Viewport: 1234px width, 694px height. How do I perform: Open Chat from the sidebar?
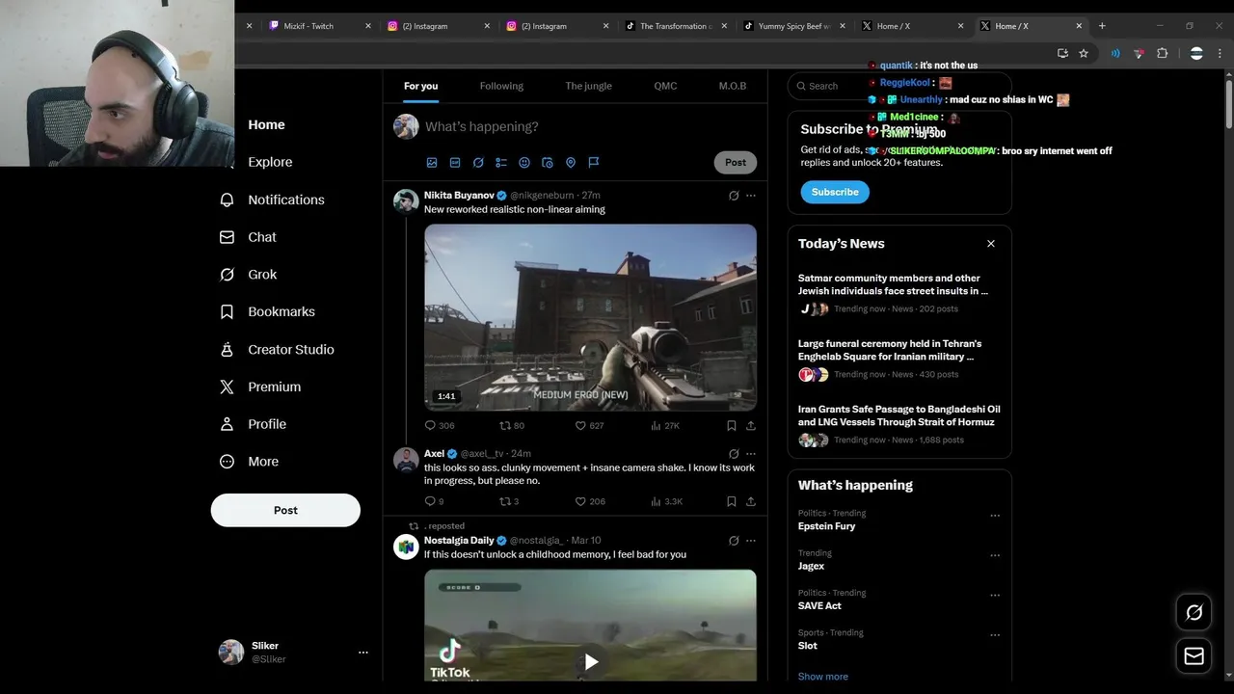click(248, 237)
